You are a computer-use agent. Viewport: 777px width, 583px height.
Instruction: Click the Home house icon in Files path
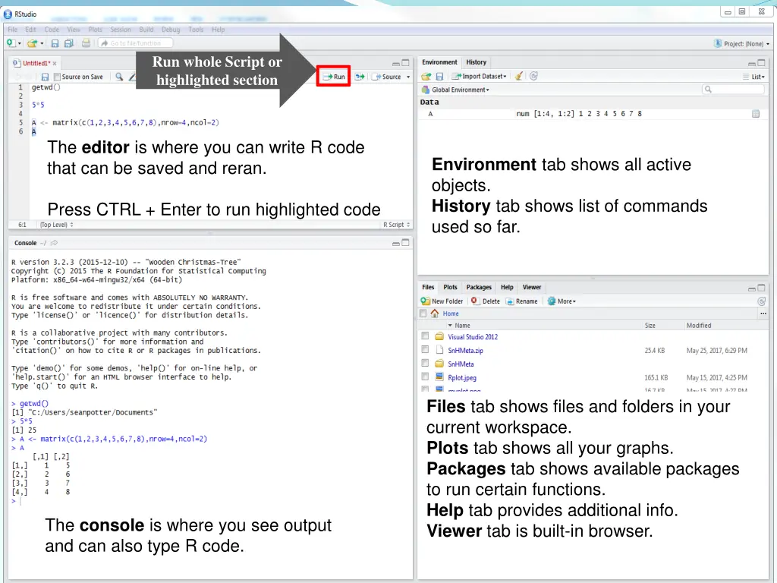(435, 314)
